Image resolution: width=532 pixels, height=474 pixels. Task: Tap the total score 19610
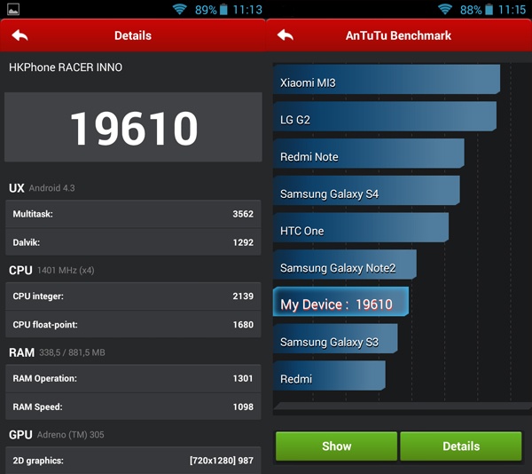(x=134, y=129)
